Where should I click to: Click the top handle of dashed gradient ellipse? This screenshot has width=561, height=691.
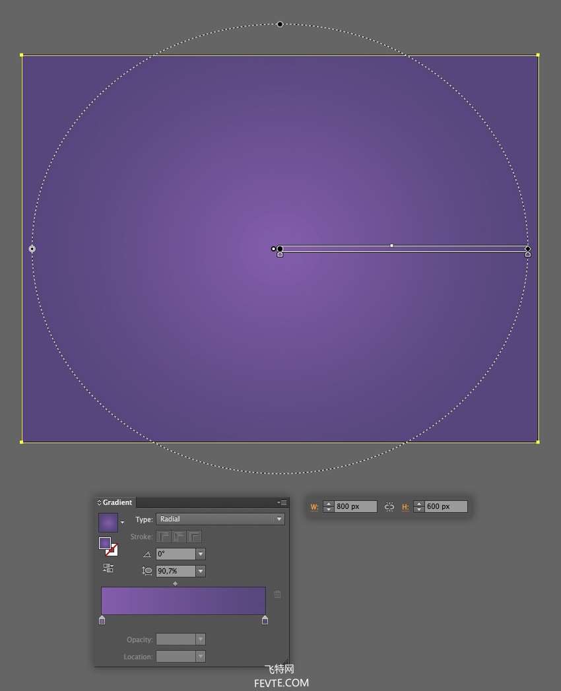(280, 24)
